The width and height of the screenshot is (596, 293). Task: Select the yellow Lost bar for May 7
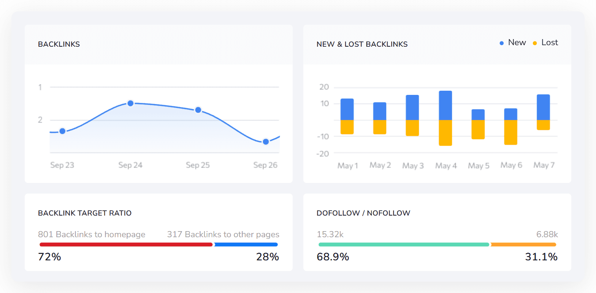(544, 125)
